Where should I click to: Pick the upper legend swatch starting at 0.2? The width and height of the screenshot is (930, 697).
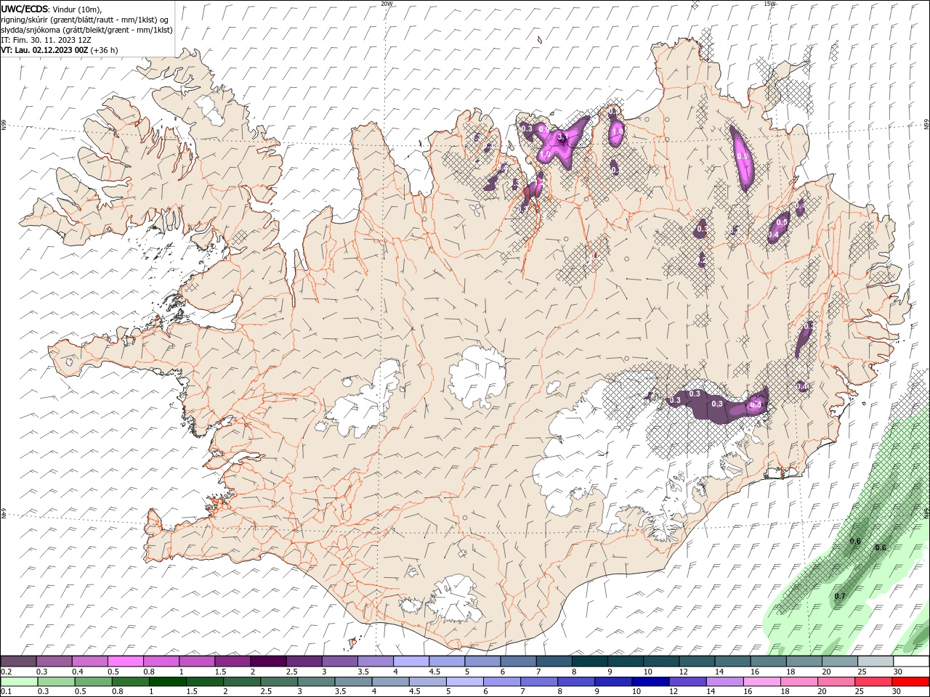click(18, 661)
